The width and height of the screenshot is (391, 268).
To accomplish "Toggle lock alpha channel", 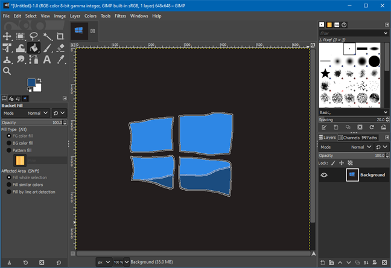I will (x=350, y=163).
